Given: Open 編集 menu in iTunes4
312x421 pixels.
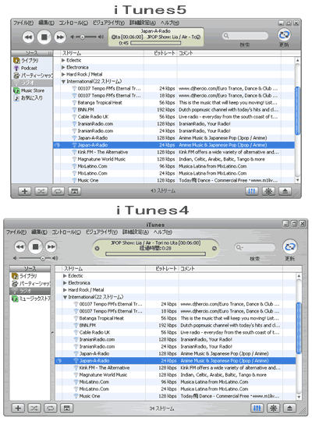Looking at the screenshot, I should [x=39, y=232].
